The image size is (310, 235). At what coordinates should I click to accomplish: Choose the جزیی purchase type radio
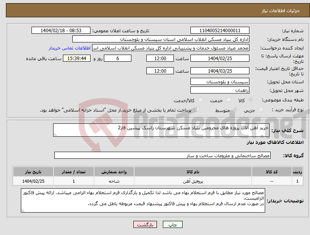tap(261, 109)
